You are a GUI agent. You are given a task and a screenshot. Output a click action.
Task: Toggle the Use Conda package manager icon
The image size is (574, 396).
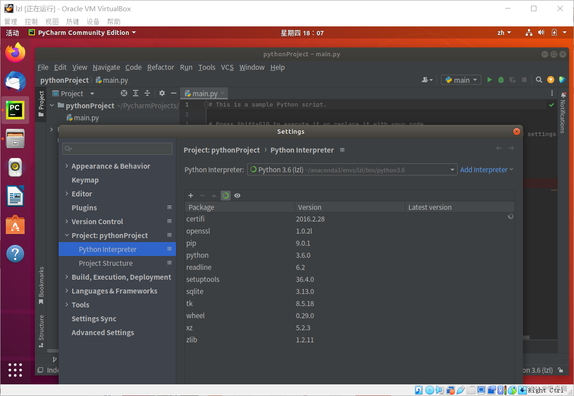click(x=226, y=196)
